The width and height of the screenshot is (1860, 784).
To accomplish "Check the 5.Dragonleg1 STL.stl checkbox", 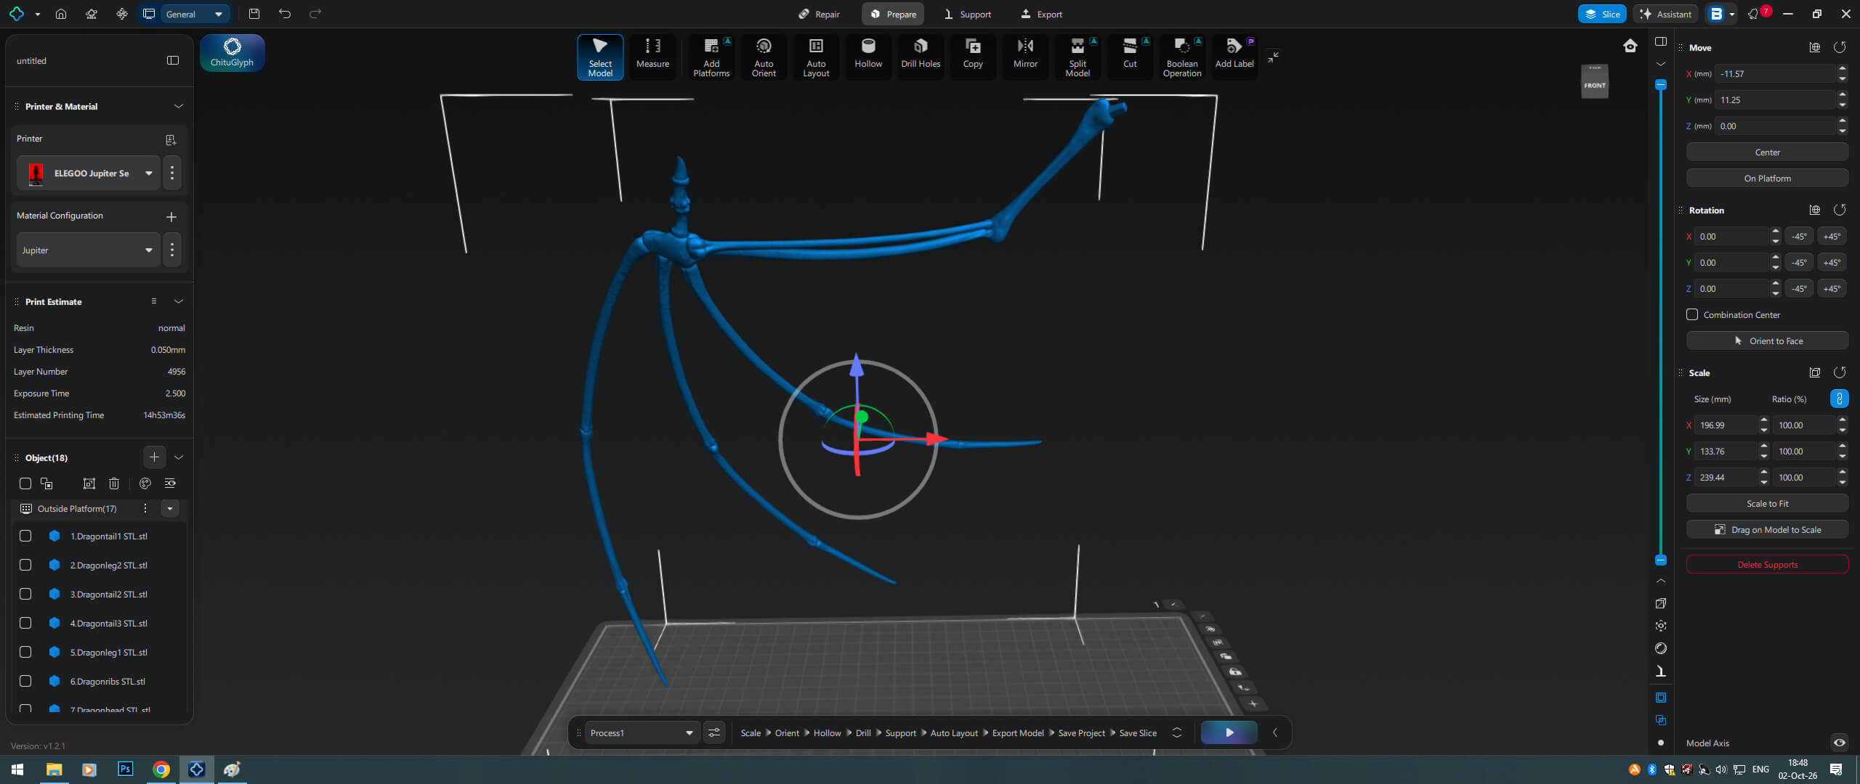I will [25, 652].
